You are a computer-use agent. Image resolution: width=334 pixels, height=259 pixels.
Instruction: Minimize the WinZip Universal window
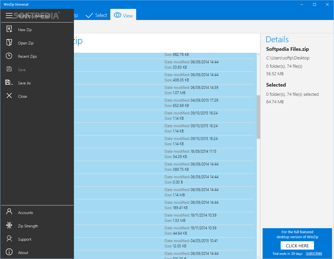[x=302, y=4]
